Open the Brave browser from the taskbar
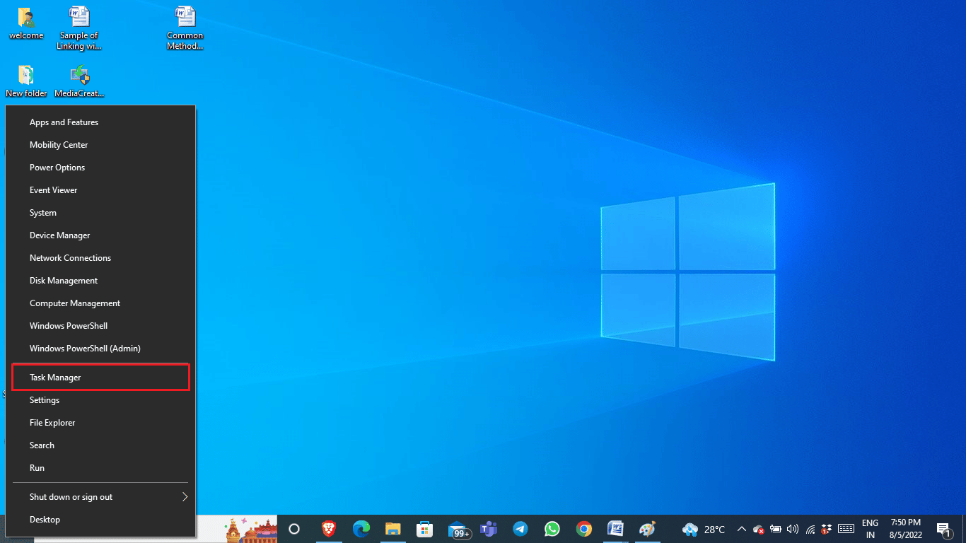966x543 pixels. coord(328,529)
